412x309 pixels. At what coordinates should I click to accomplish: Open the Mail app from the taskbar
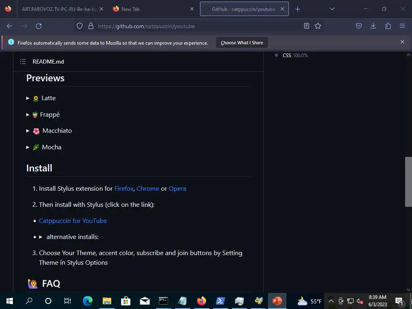point(144,301)
